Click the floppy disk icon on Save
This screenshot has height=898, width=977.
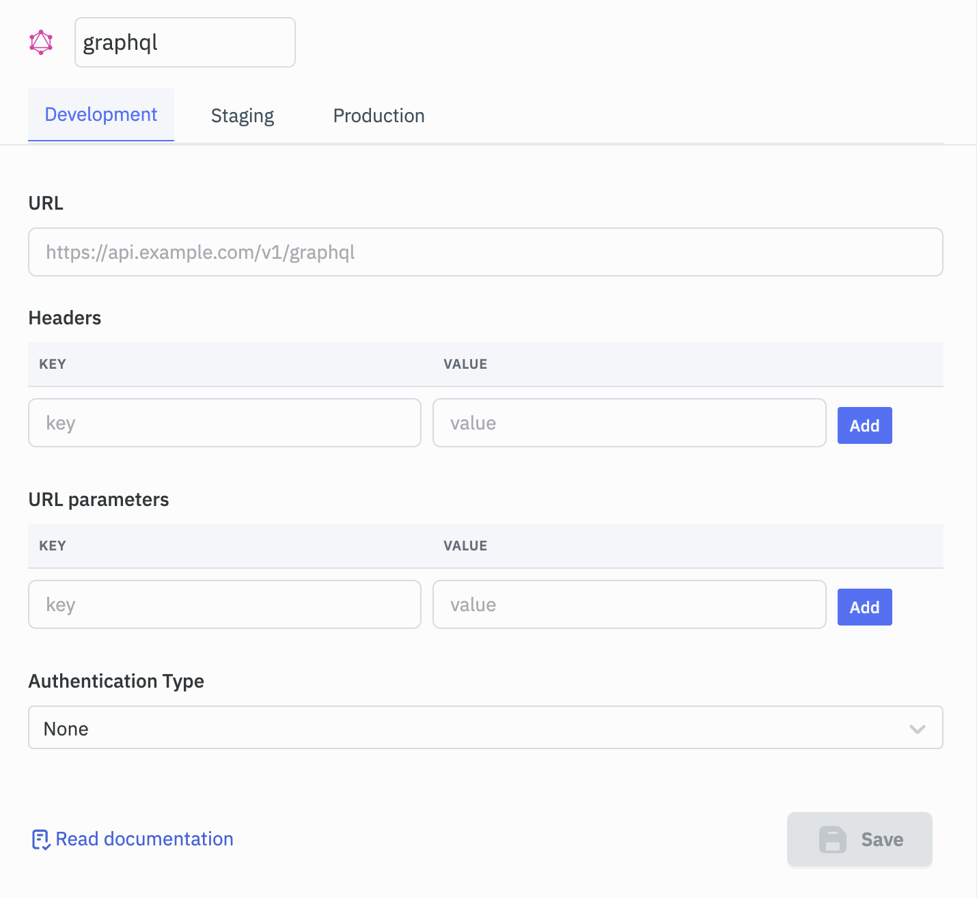832,839
